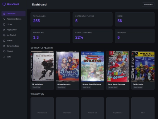Click the Library book icon

click(4, 24)
